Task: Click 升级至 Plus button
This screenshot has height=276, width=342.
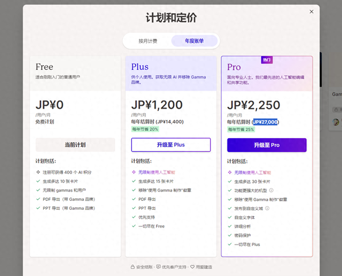Action: [x=171, y=145]
